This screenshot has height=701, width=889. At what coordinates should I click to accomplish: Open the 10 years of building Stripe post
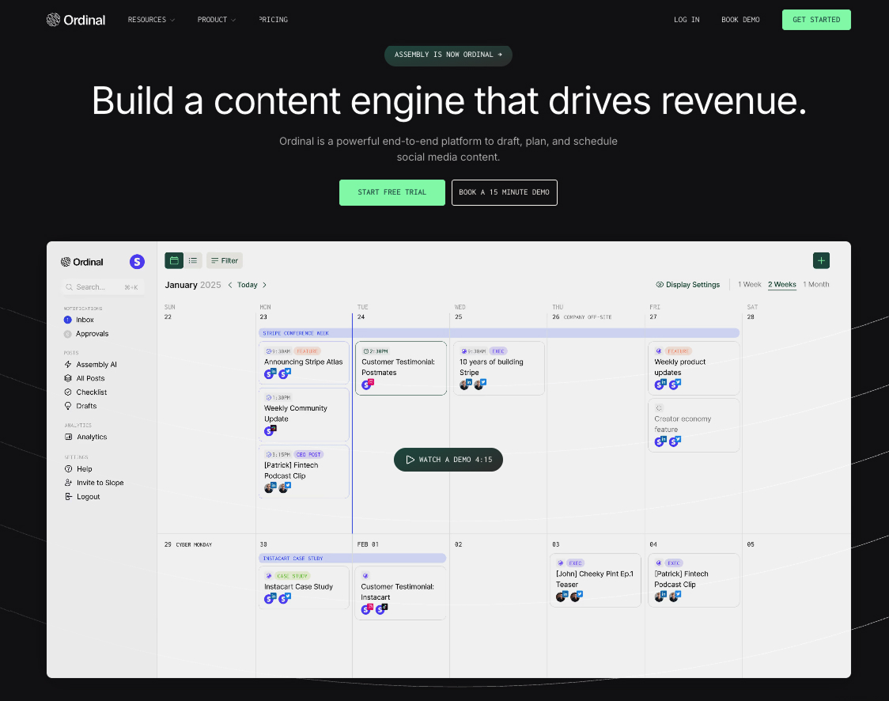click(x=499, y=368)
